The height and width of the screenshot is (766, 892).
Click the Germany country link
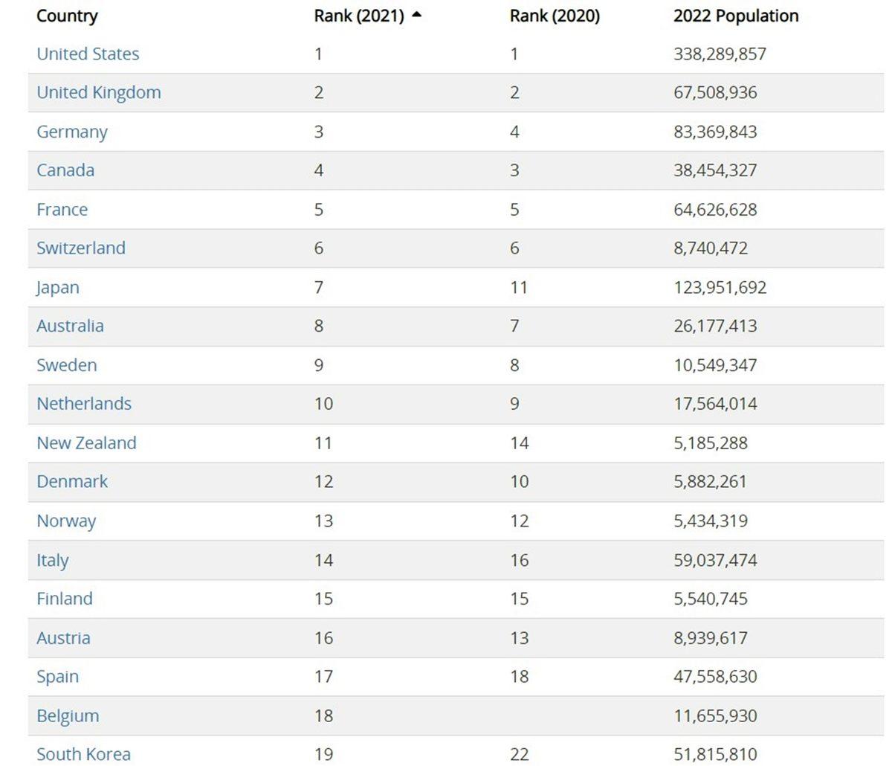72,132
